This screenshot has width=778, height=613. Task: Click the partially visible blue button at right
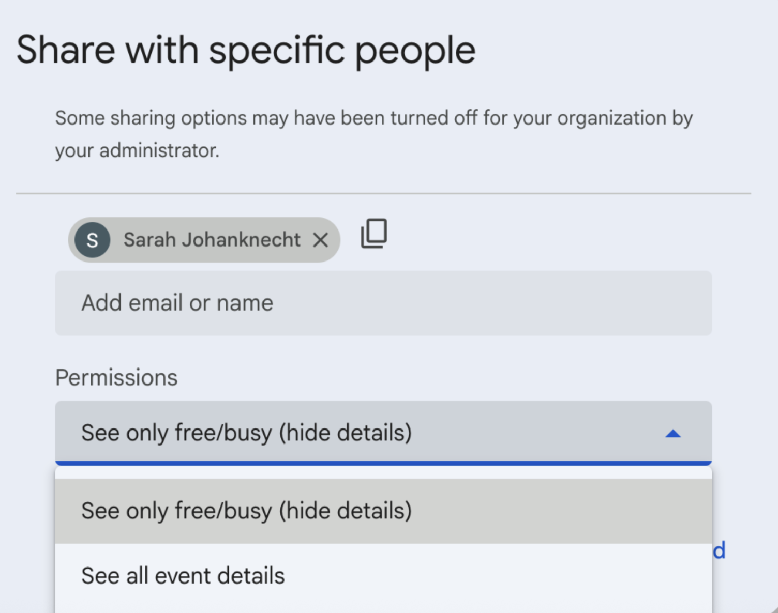(x=720, y=551)
